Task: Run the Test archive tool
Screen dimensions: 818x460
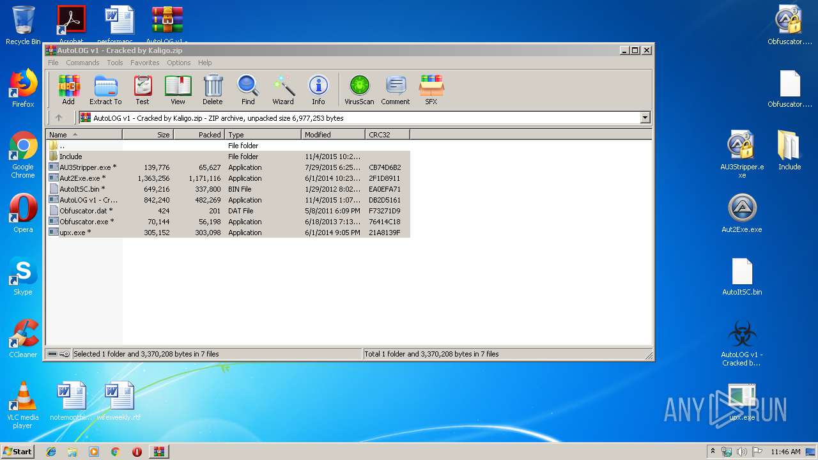Action: point(143,90)
